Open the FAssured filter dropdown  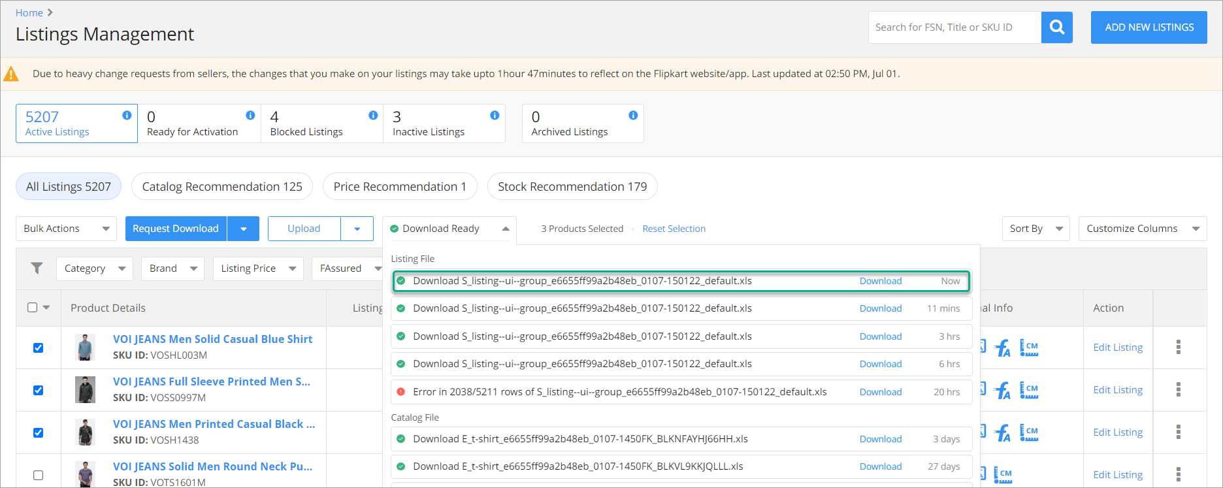click(348, 268)
